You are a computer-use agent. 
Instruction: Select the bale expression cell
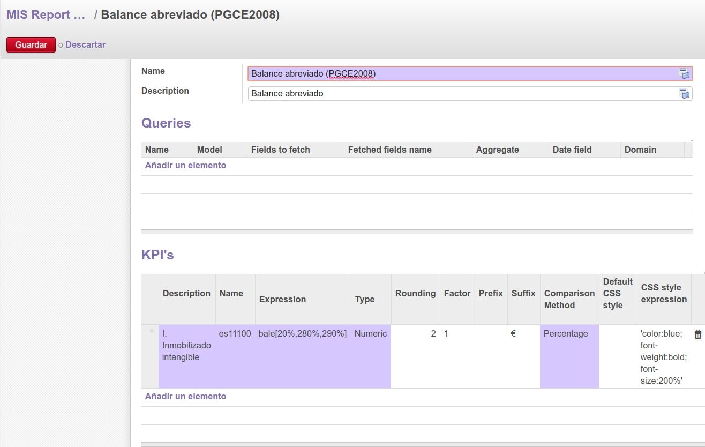coord(303,334)
